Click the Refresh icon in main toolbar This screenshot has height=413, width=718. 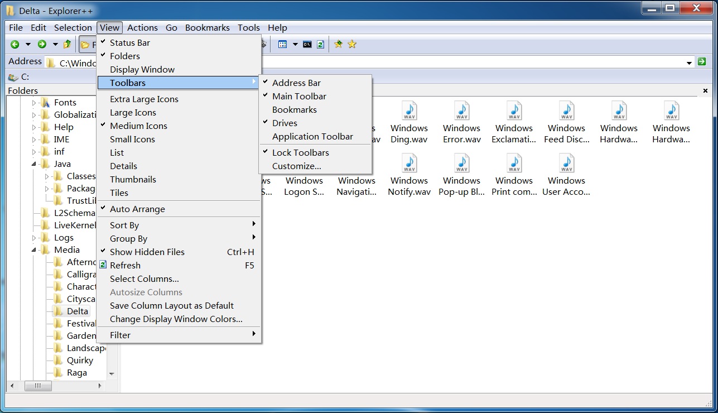point(321,45)
